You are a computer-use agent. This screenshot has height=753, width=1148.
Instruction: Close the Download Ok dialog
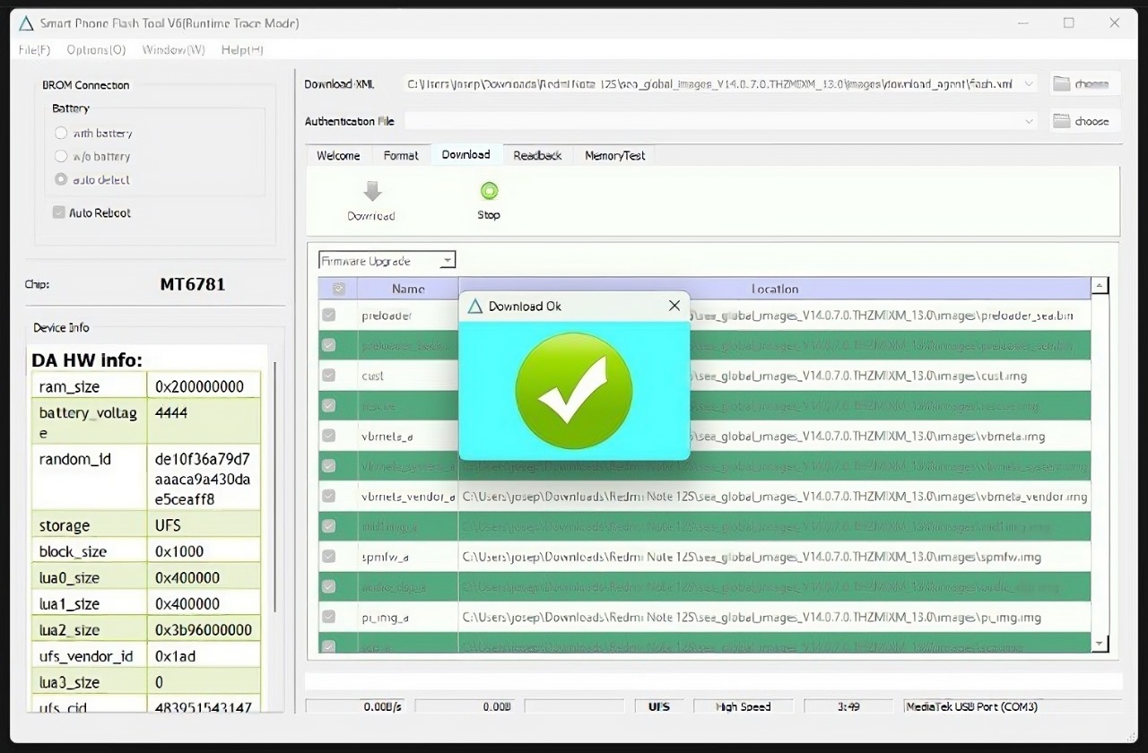coord(674,306)
